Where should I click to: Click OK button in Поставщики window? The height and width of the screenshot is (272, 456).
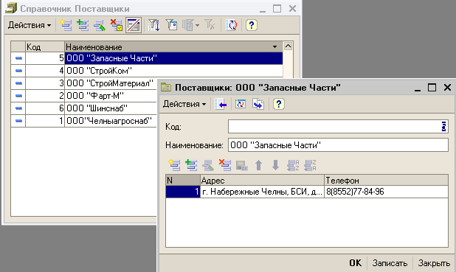(x=356, y=263)
